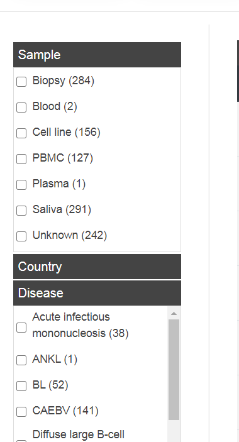Image resolution: width=239 pixels, height=442 pixels.
Task: Expand the Country filter panel
Action: 97,267
